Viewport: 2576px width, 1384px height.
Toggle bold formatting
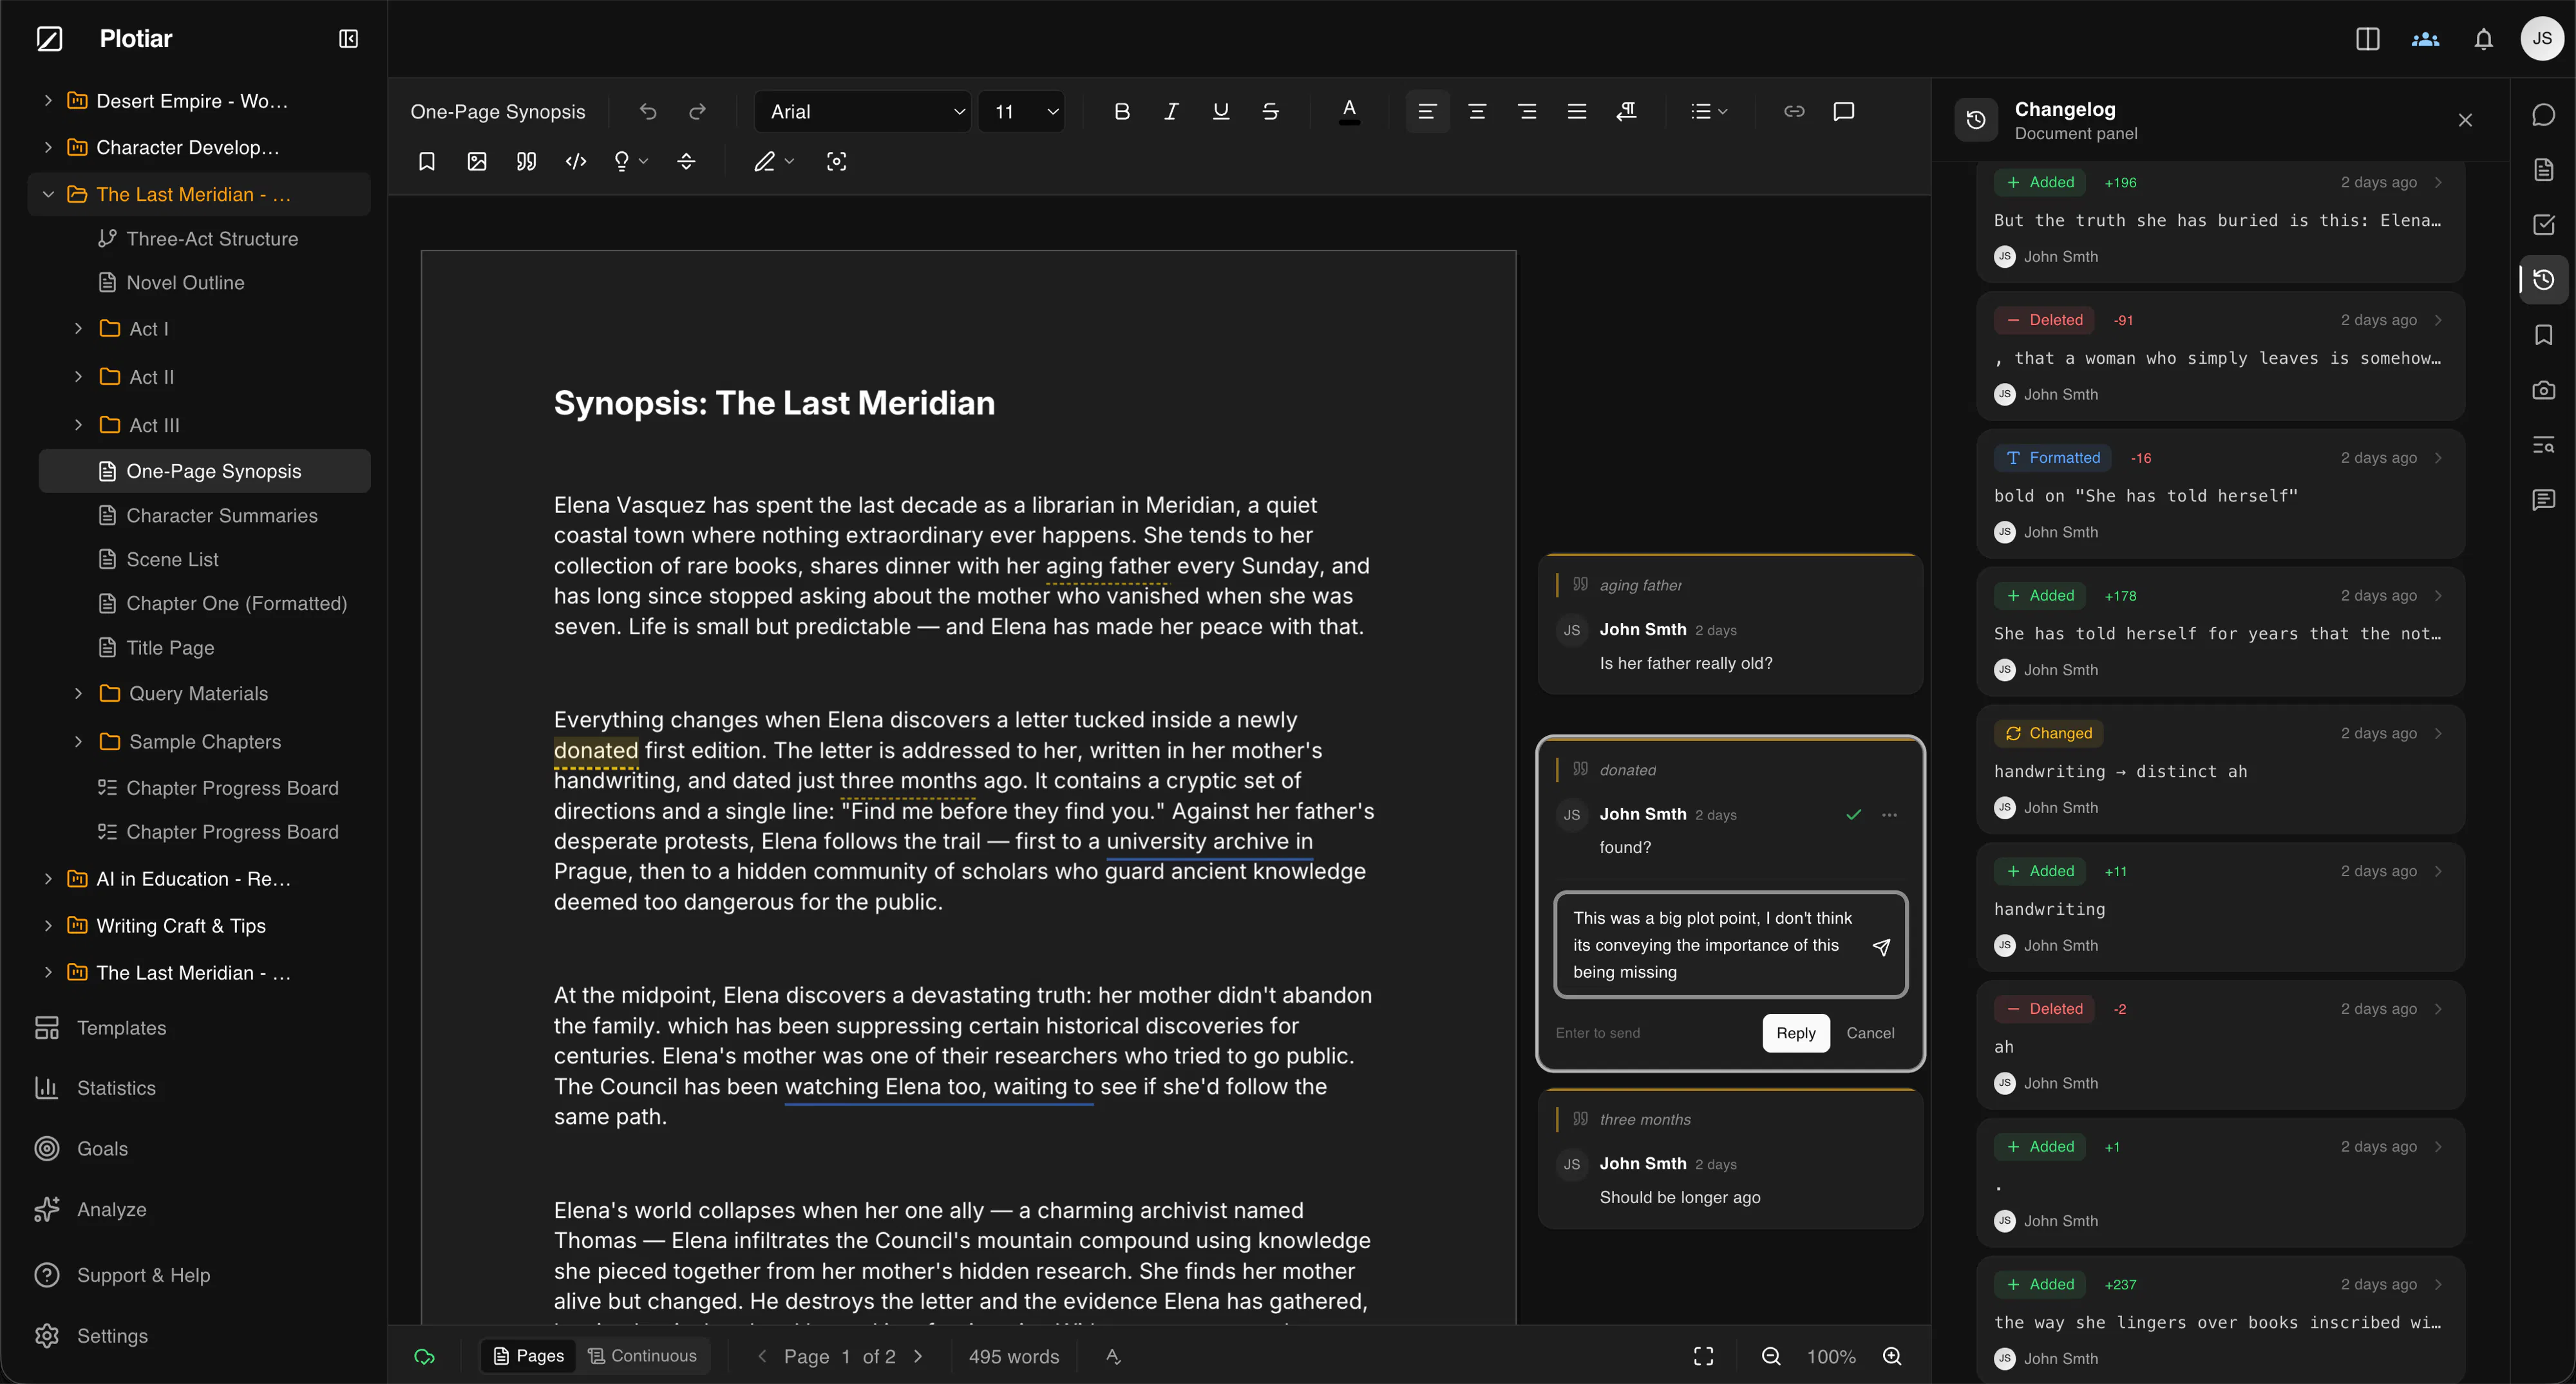pyautogui.click(x=1121, y=112)
